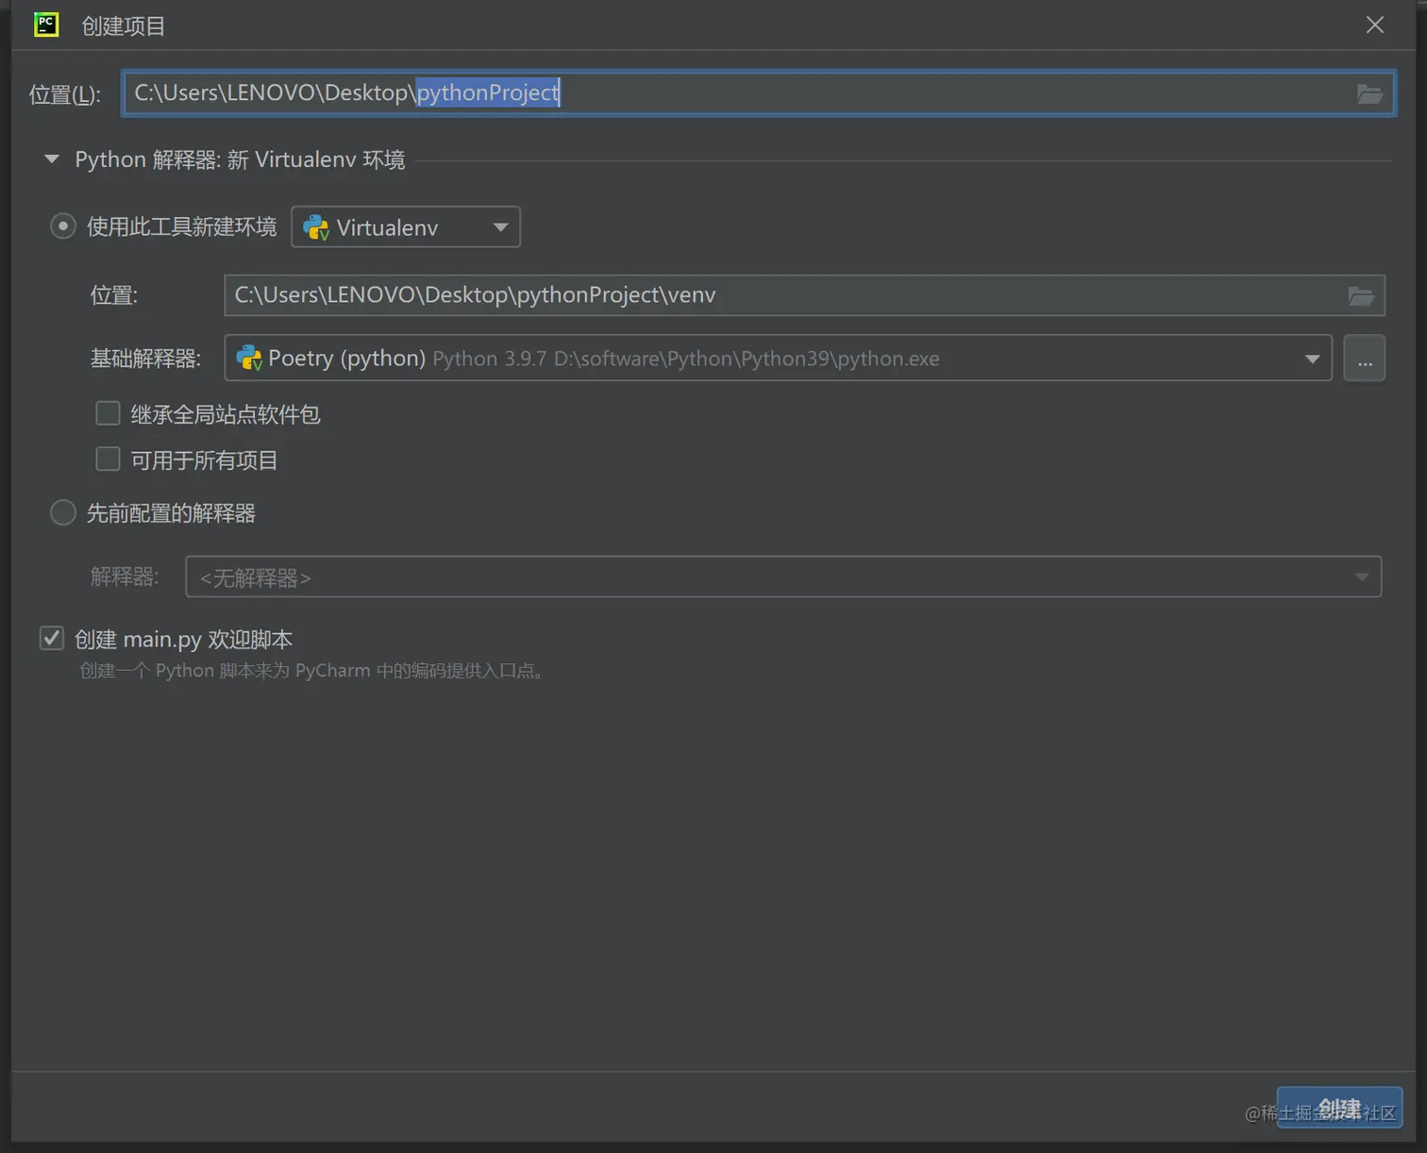Open base interpreter browse ellipsis button

[x=1365, y=359]
